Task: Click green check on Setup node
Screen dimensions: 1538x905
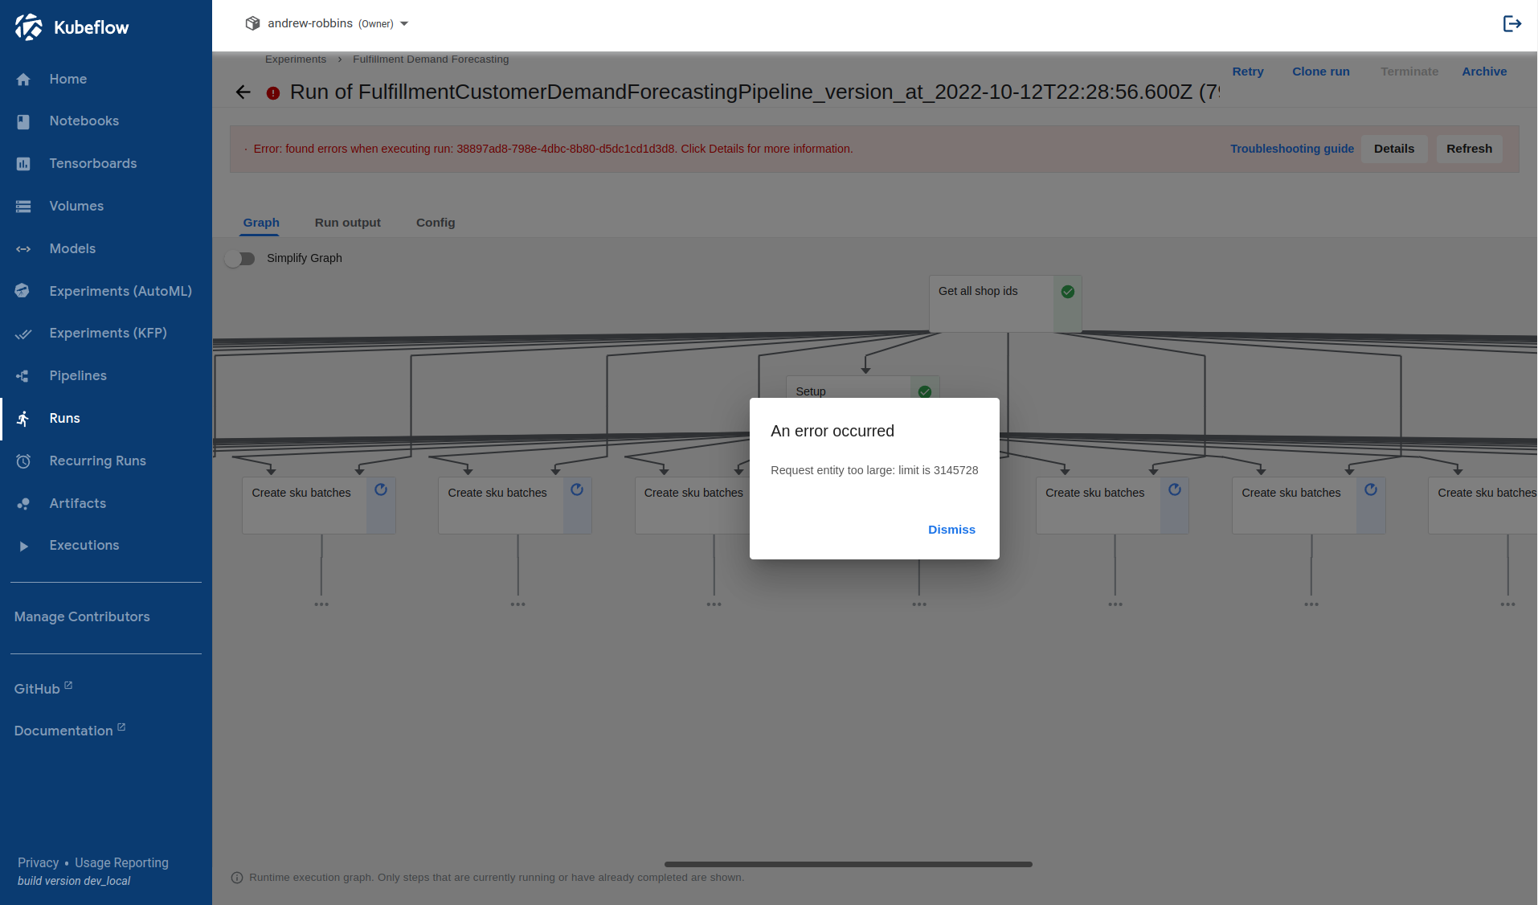Action: click(x=925, y=391)
